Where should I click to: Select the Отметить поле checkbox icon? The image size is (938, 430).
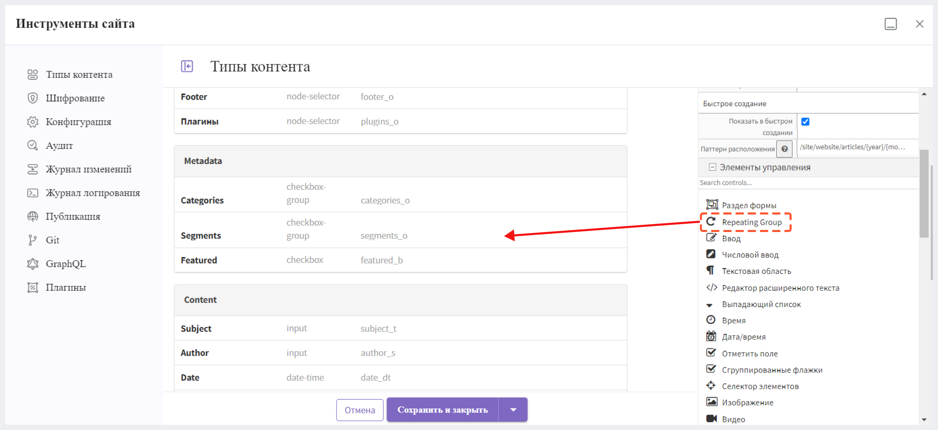coord(711,352)
